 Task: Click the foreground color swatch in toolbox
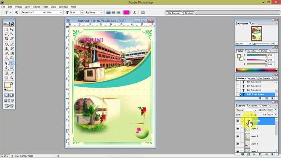(x=7, y=85)
